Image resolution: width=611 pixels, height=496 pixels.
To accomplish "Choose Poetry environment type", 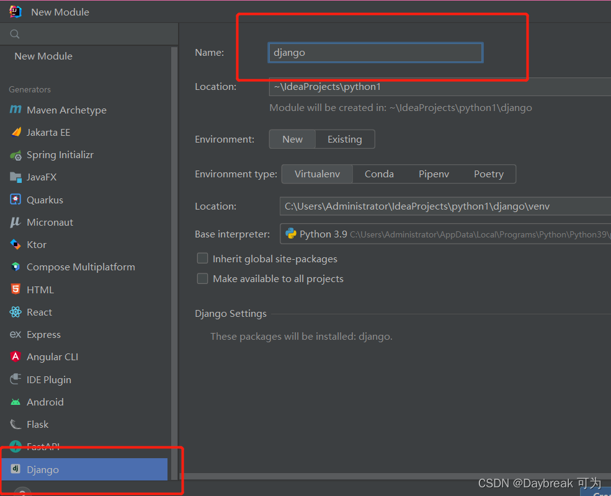I will click(x=489, y=174).
